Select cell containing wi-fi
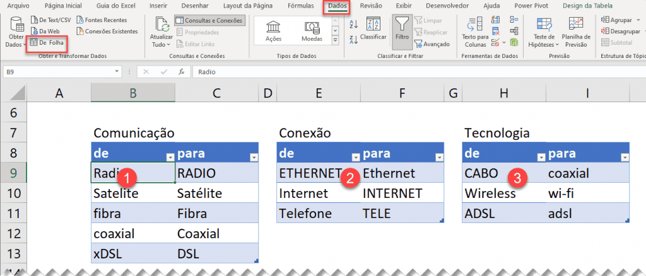646x276 pixels. [x=588, y=193]
